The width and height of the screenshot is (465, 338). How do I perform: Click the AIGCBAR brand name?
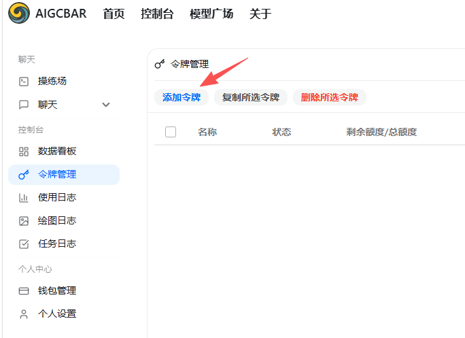pos(61,14)
